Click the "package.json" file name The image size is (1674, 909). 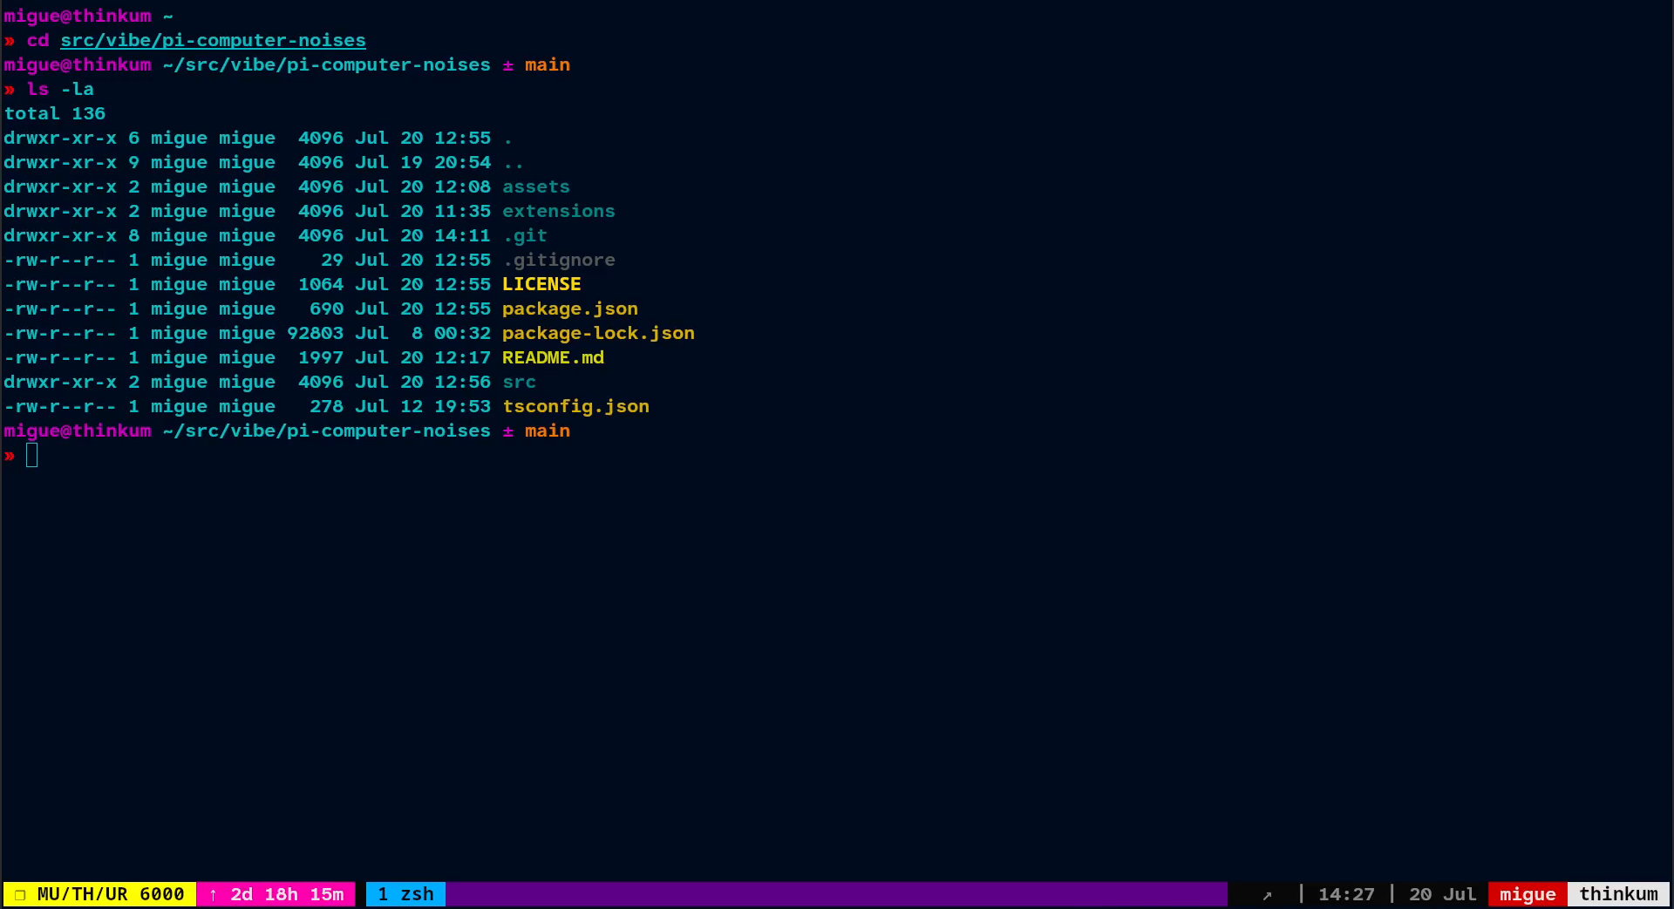[570, 309]
